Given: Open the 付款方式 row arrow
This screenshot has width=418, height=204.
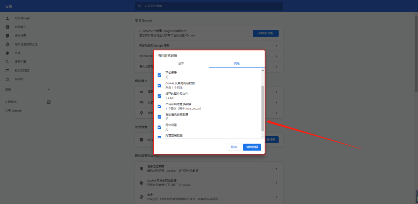Looking at the screenshot, I should tap(276, 102).
